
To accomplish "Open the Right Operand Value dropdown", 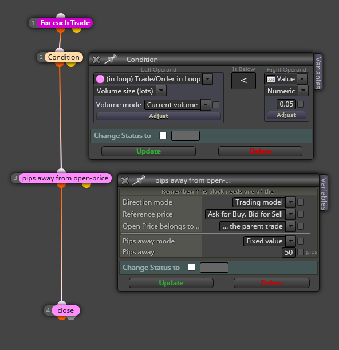I will [302, 79].
